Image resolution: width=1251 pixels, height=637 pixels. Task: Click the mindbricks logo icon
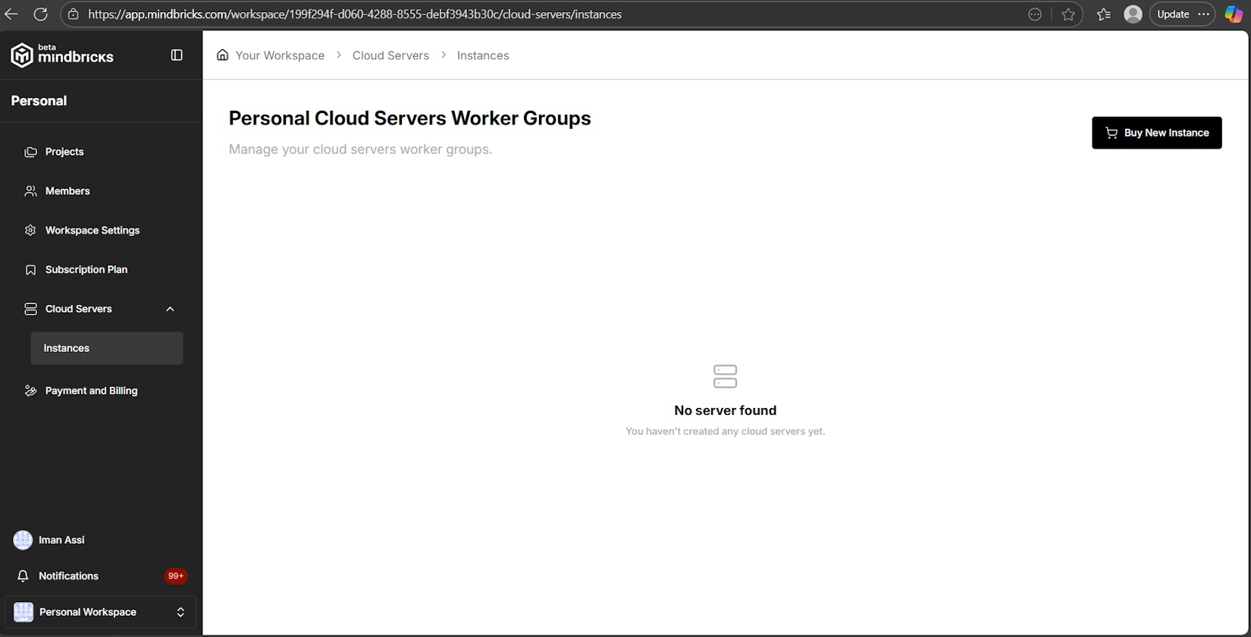click(x=22, y=55)
